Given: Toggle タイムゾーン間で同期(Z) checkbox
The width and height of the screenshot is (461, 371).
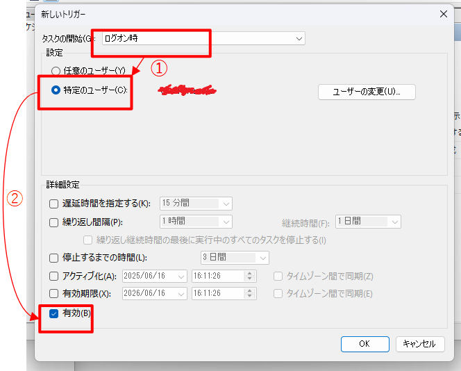Looking at the screenshot, I should point(278,277).
